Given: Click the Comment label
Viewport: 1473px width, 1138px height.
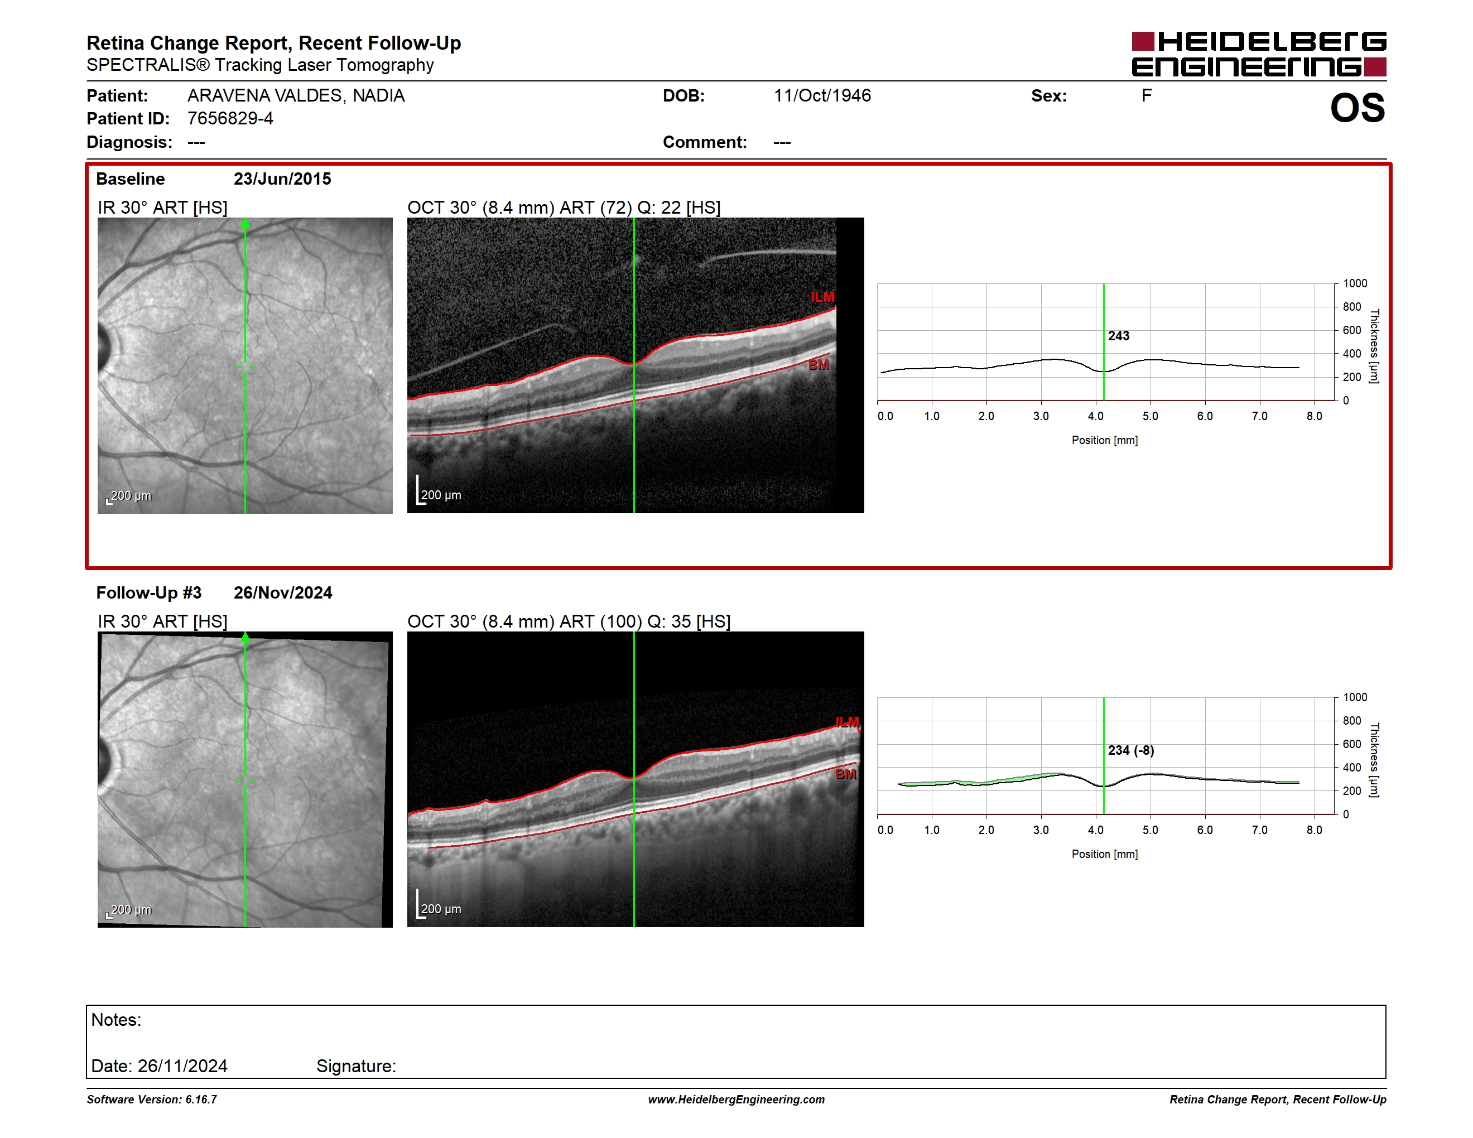Looking at the screenshot, I should pos(705,142).
